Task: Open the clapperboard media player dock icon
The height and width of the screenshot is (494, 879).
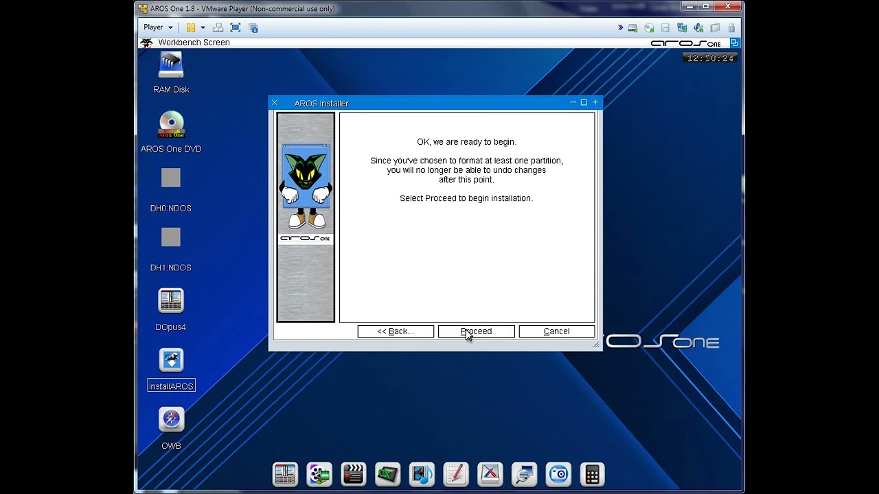Action: pos(354,474)
